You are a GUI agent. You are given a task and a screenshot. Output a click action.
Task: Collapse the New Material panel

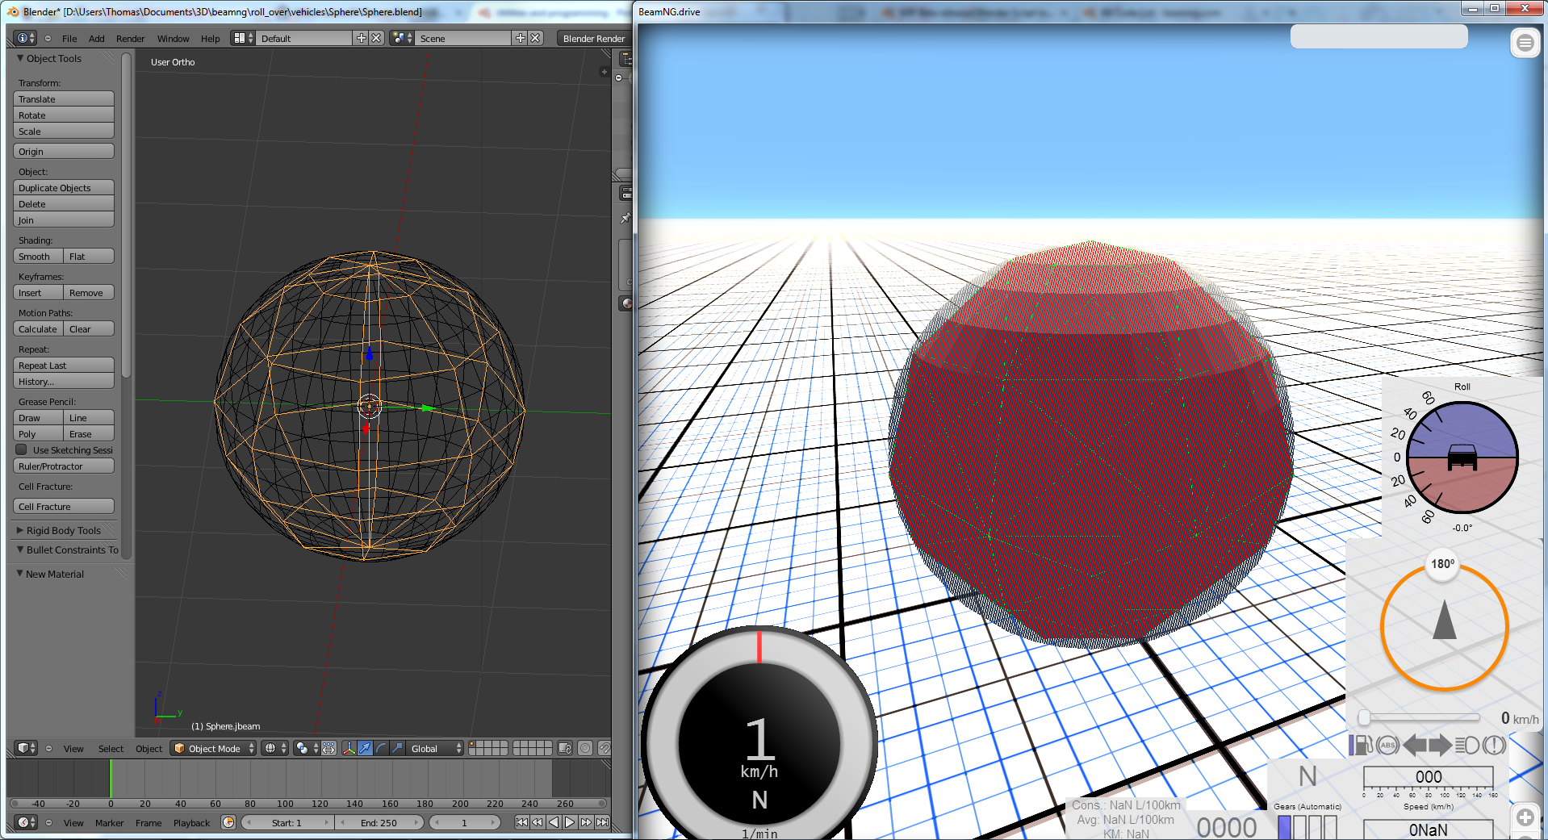pos(21,574)
